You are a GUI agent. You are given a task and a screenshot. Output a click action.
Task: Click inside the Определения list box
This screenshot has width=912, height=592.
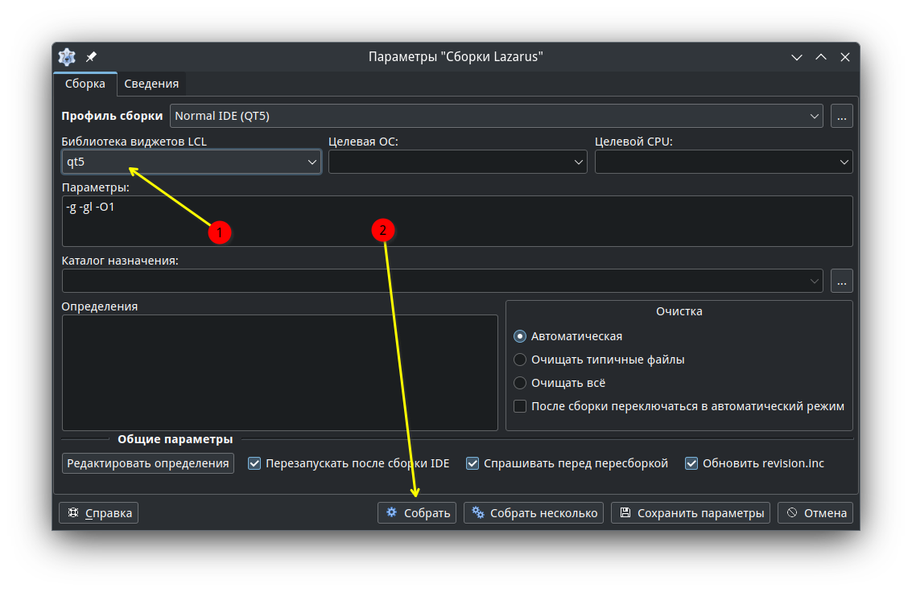pos(280,372)
